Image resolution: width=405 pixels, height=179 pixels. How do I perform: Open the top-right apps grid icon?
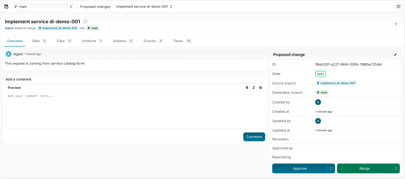coord(399,7)
